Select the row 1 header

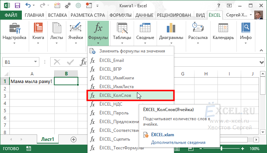click(5, 81)
